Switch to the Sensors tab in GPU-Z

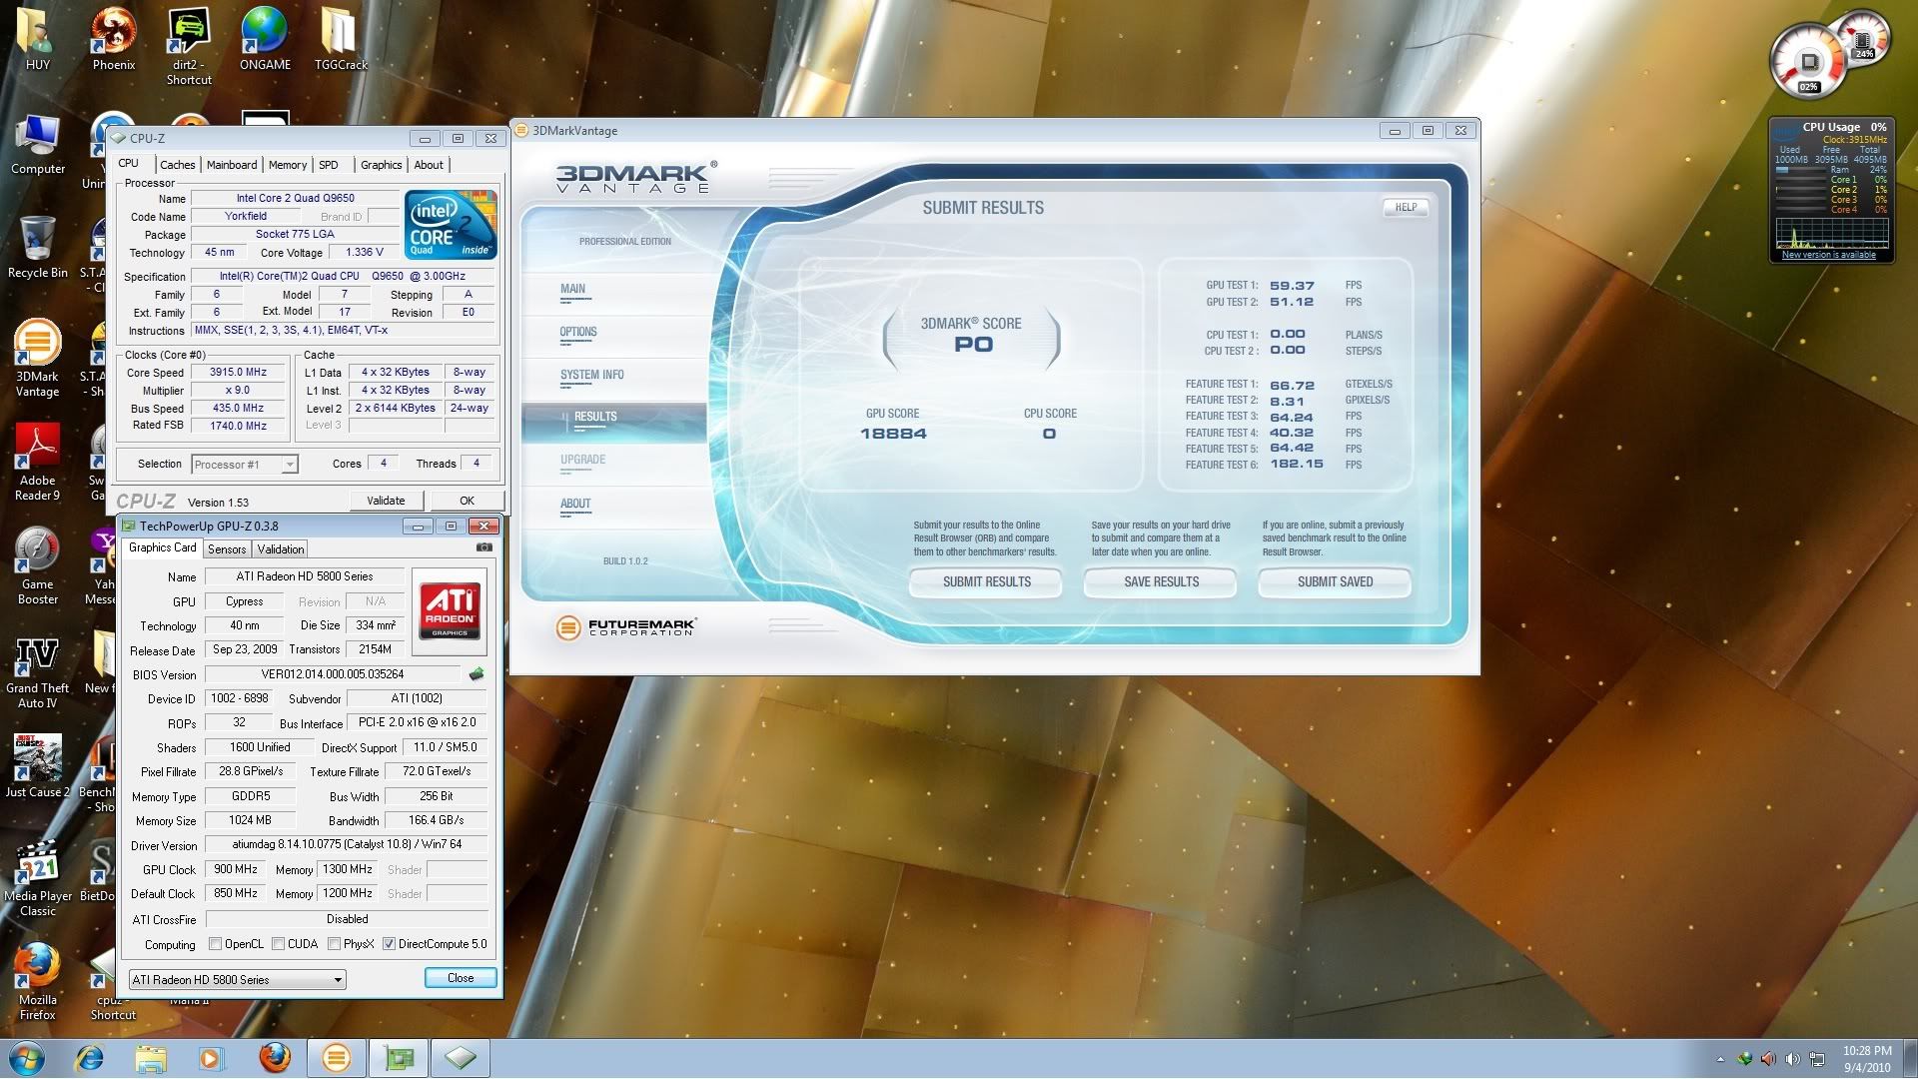click(227, 549)
